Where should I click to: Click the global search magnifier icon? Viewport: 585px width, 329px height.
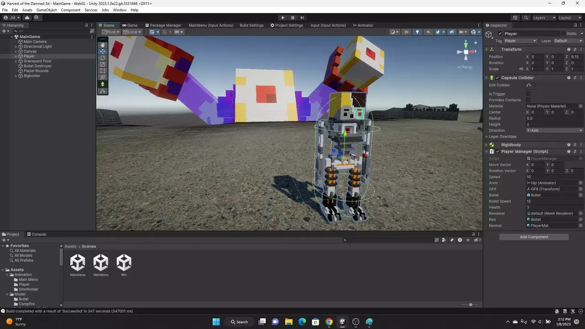click(526, 18)
